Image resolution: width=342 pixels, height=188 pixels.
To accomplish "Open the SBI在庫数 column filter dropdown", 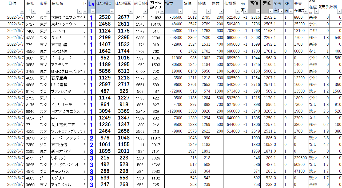I will coord(316,11).
